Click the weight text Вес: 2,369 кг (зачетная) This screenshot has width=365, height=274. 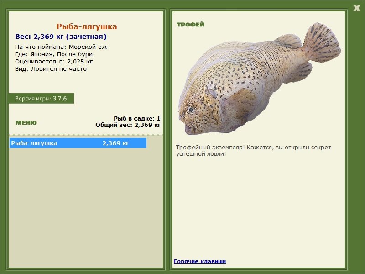pos(61,37)
